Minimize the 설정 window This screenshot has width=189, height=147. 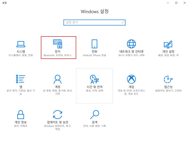[x=168, y=3]
